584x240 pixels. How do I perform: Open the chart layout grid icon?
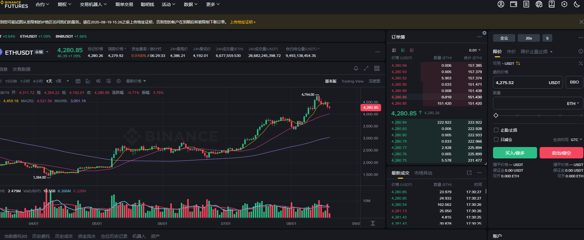377,68
